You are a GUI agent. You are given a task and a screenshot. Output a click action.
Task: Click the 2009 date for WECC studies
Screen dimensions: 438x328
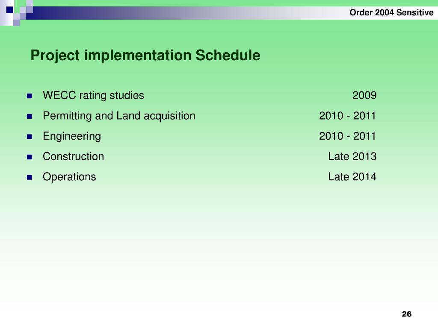tap(364, 95)
